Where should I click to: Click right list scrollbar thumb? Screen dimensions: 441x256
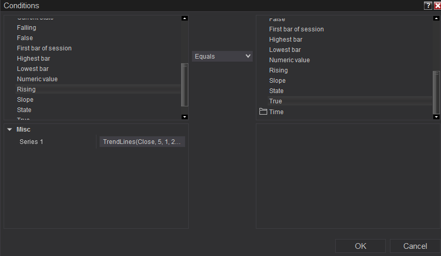click(436, 92)
